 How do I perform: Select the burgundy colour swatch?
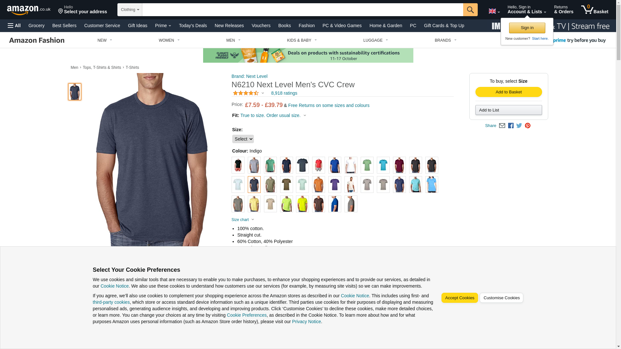(x=399, y=165)
